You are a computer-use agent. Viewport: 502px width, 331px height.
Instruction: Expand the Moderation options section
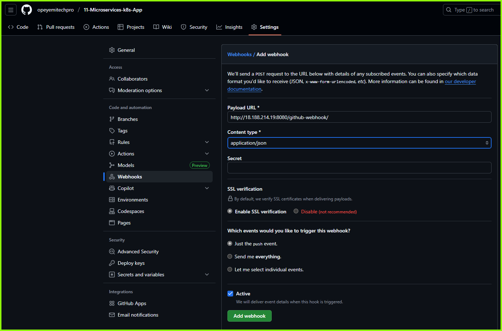(x=207, y=90)
